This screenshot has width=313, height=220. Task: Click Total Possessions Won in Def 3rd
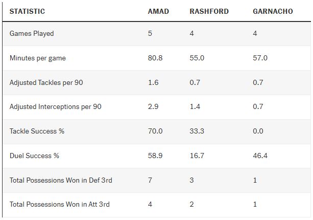tap(60, 180)
